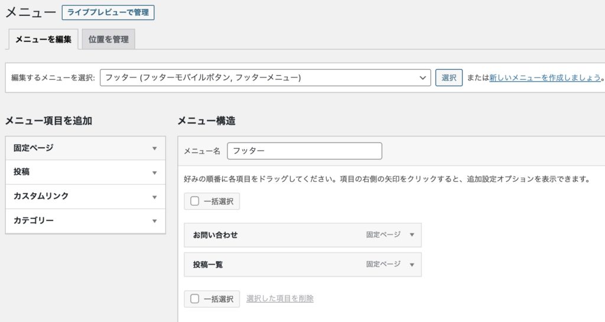Click the お問い合わせ menu item title
The image size is (605, 322).
(x=216, y=235)
